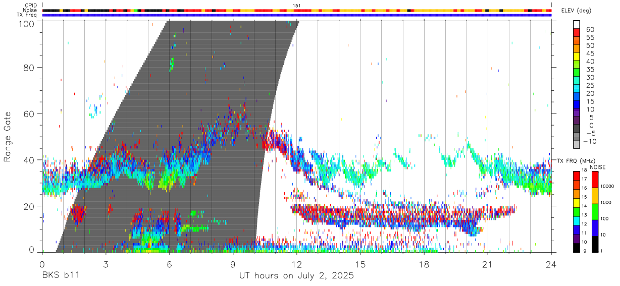The image size is (620, 286).
Task: Click the '40' tick on Range Gate axis
Action: coord(29,160)
